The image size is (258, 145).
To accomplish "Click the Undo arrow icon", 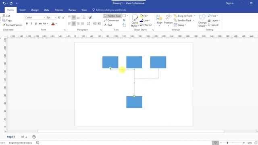I will pos(4,3).
